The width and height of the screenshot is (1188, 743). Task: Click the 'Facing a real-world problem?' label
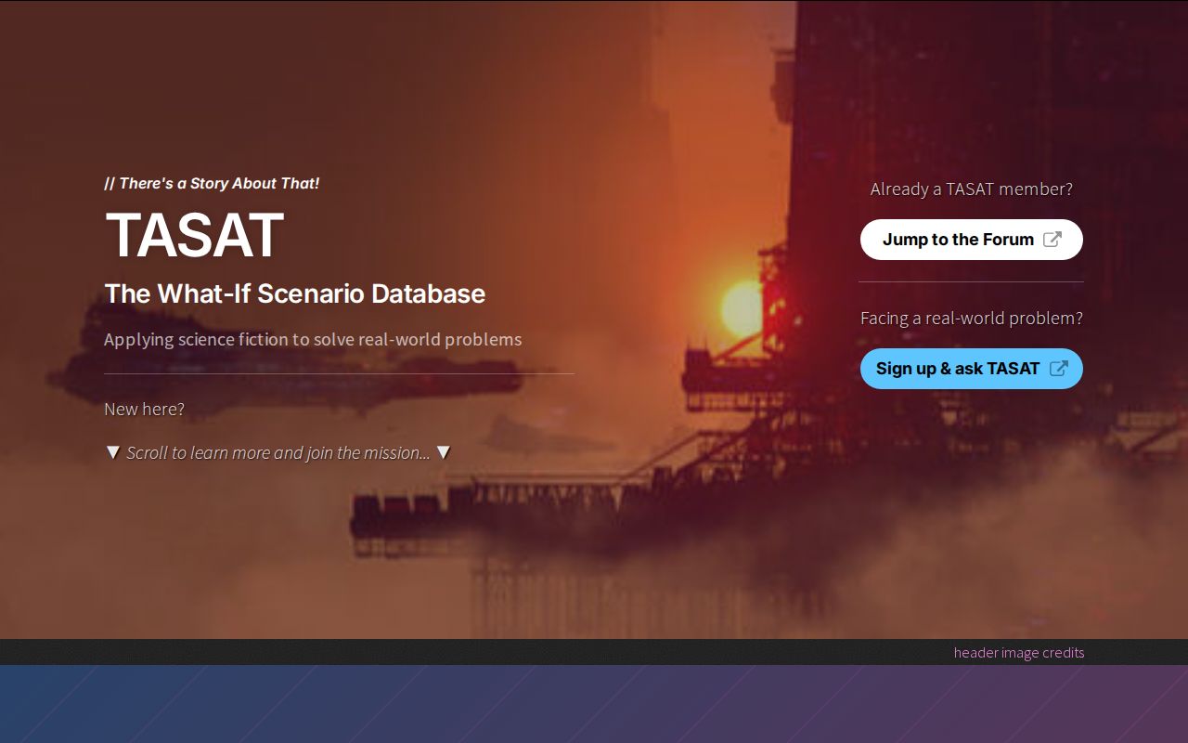971,318
